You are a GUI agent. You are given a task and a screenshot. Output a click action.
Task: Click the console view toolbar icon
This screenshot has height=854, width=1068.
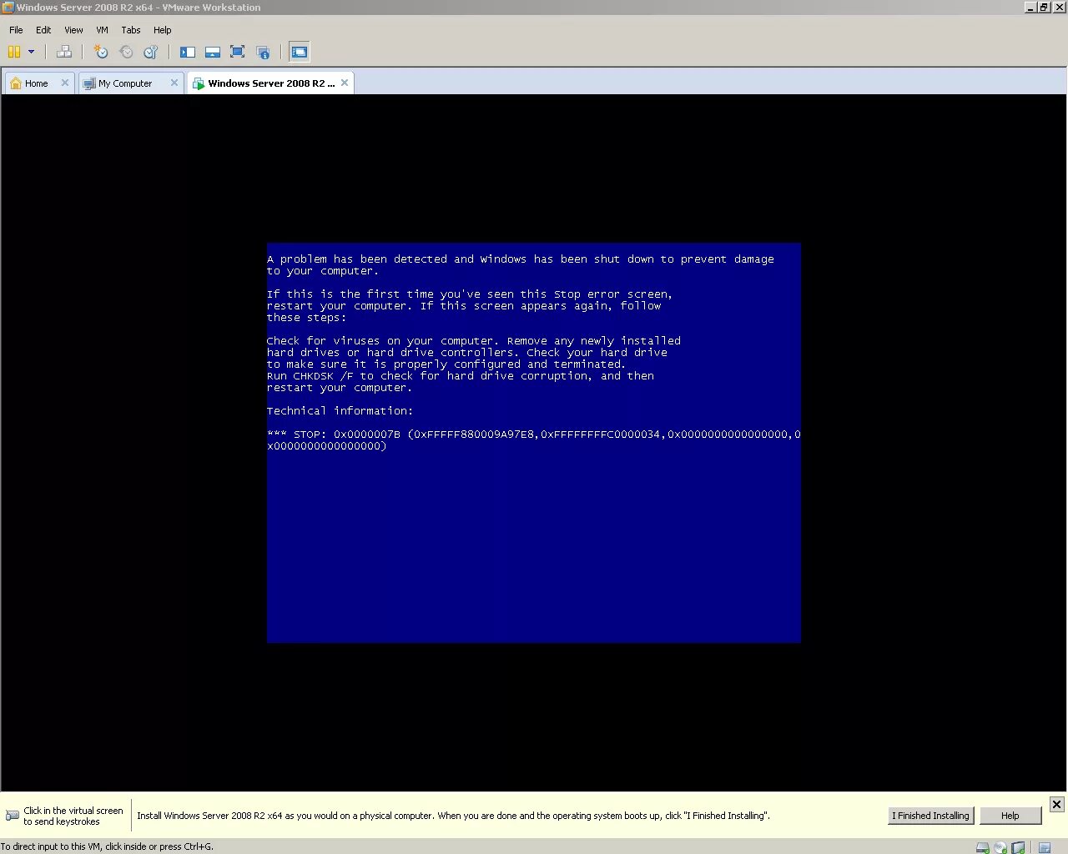[300, 52]
